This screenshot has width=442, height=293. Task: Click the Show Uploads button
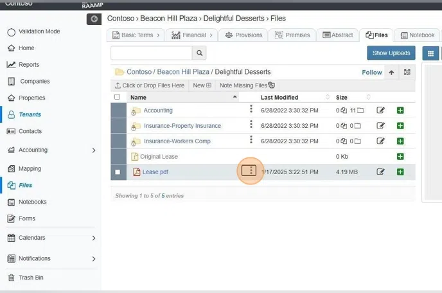(x=391, y=53)
